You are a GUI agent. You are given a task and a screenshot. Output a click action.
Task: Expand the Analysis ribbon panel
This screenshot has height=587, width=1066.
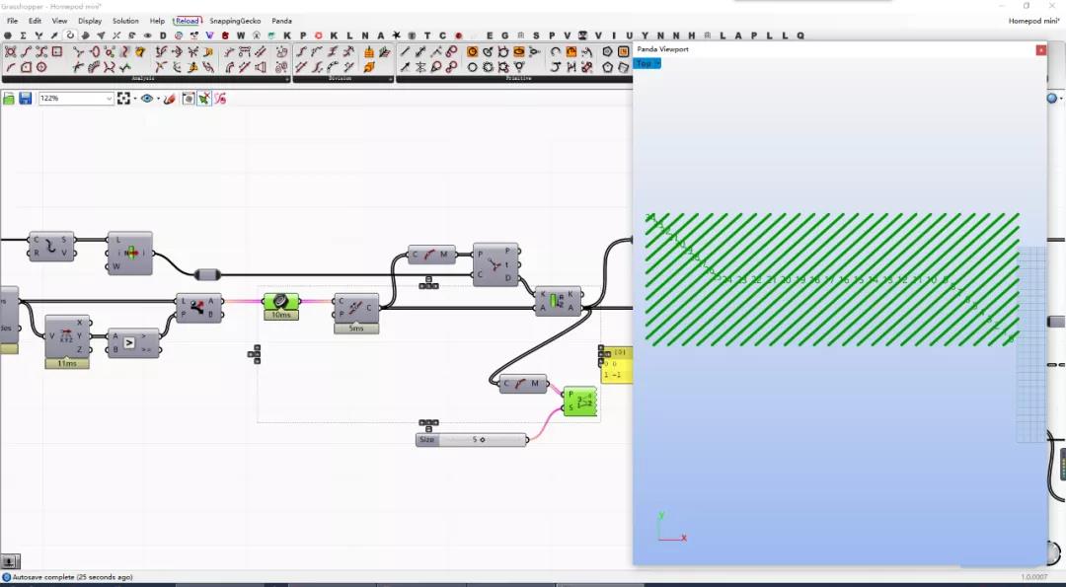pyautogui.click(x=287, y=80)
